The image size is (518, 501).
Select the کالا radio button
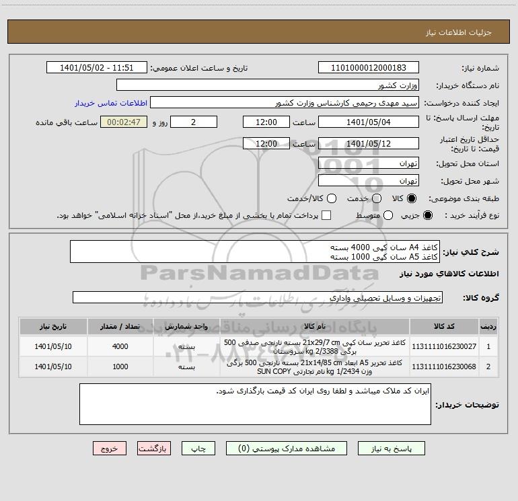pos(412,198)
